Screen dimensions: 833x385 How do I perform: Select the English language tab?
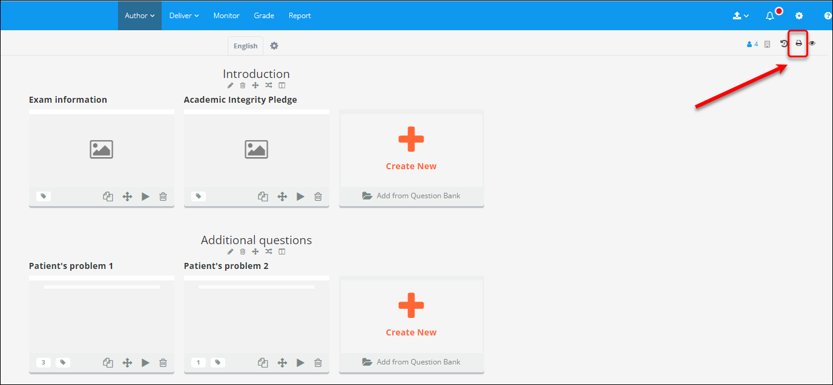tap(246, 46)
